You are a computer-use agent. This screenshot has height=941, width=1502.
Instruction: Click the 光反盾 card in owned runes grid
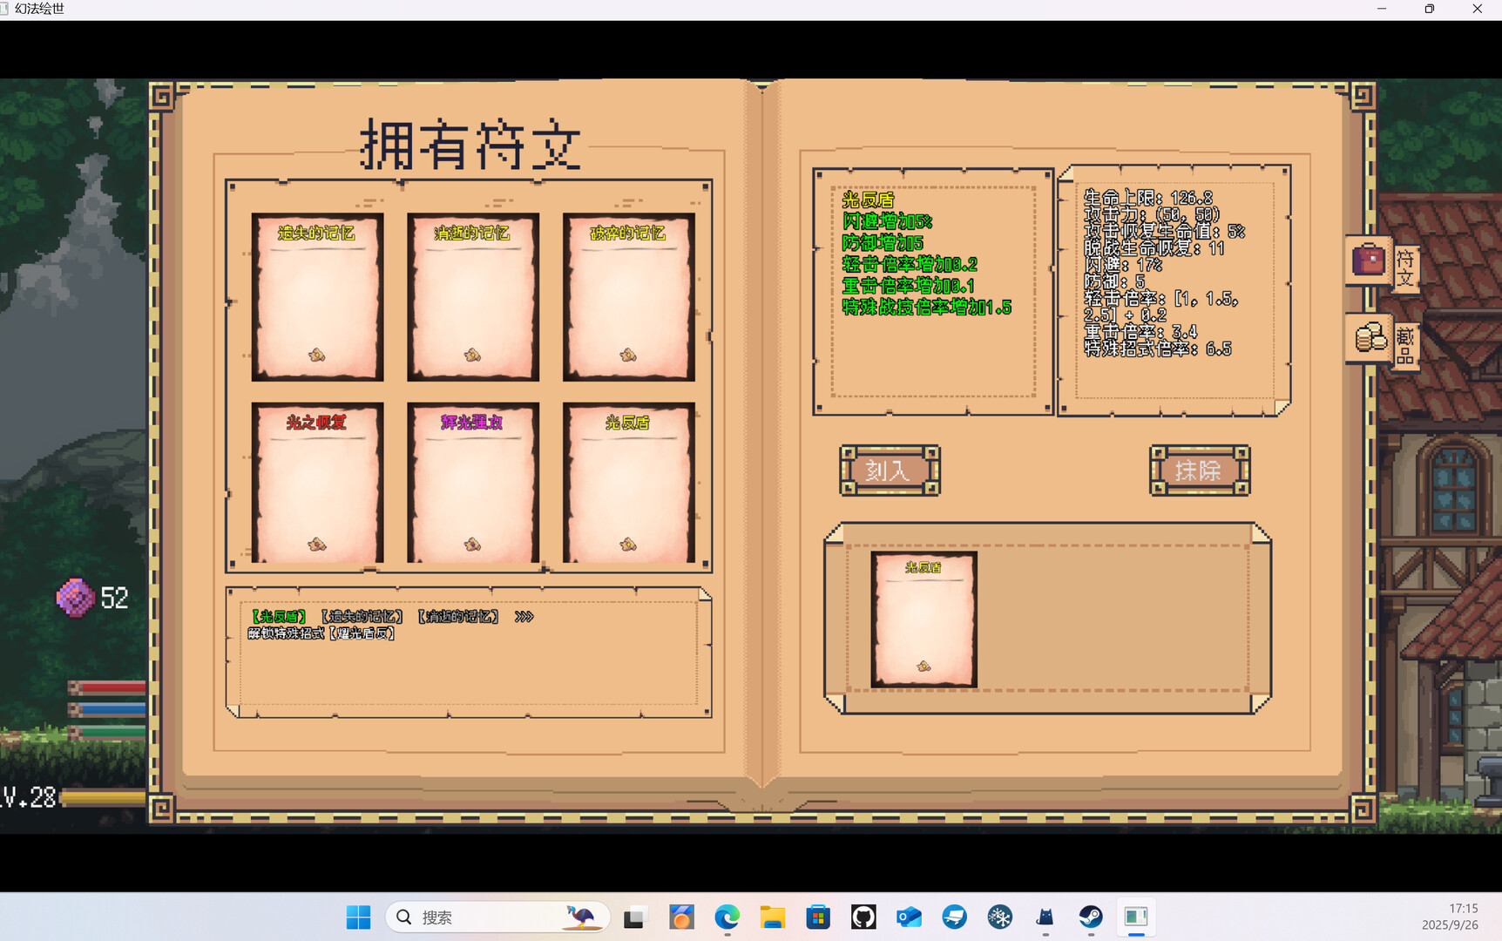tap(628, 483)
